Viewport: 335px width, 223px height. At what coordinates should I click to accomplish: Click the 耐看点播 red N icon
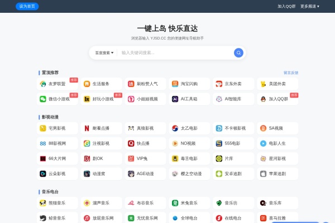point(87,128)
